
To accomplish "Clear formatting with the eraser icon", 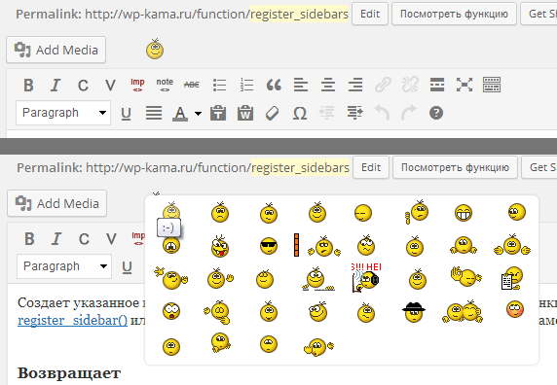I will (x=273, y=114).
